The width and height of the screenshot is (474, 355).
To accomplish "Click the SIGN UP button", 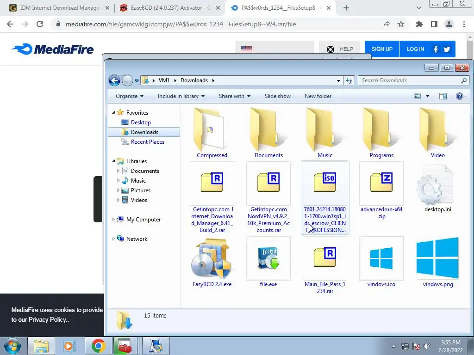I will pyautogui.click(x=382, y=49).
